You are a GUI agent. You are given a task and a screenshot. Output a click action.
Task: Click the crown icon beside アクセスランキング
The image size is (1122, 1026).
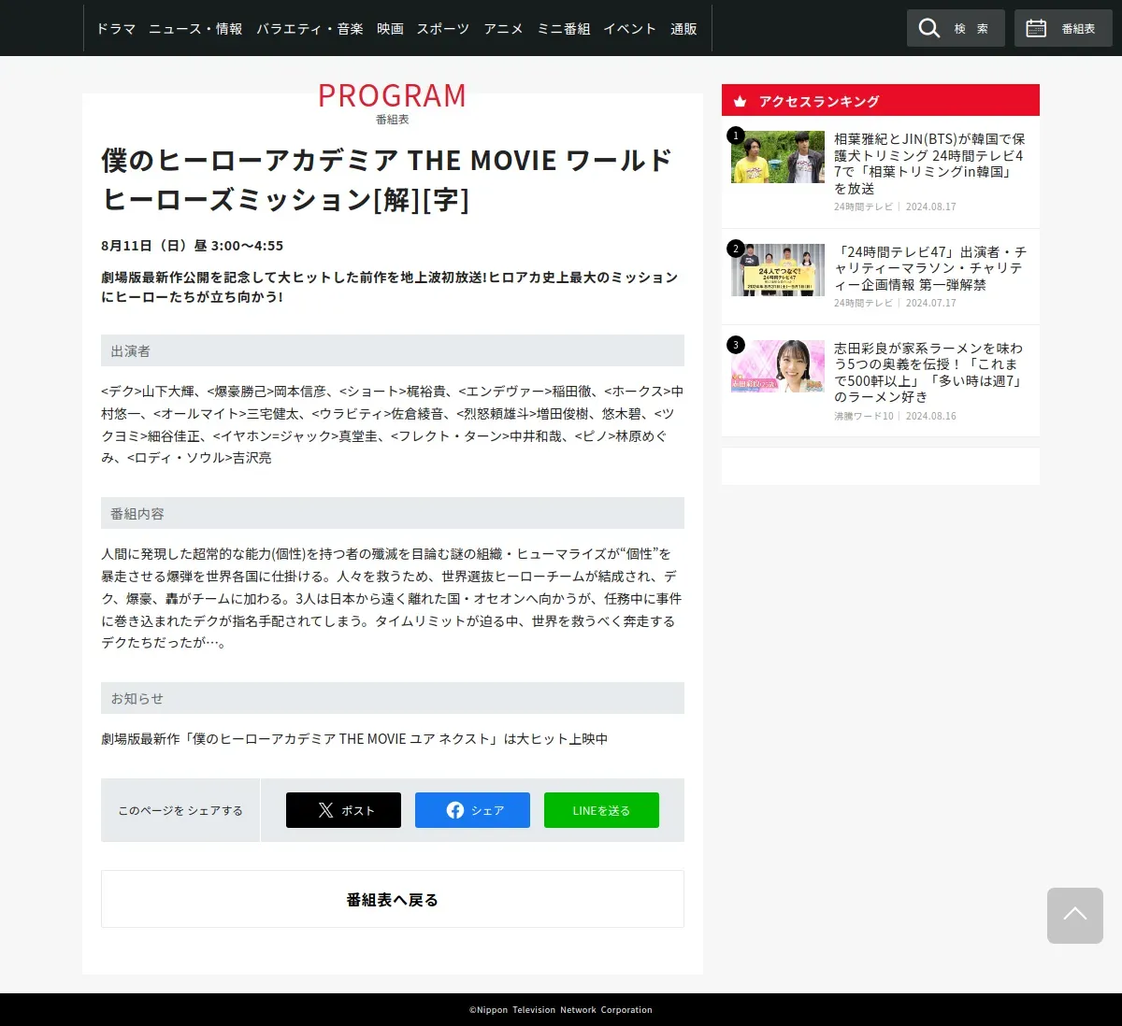coord(740,101)
